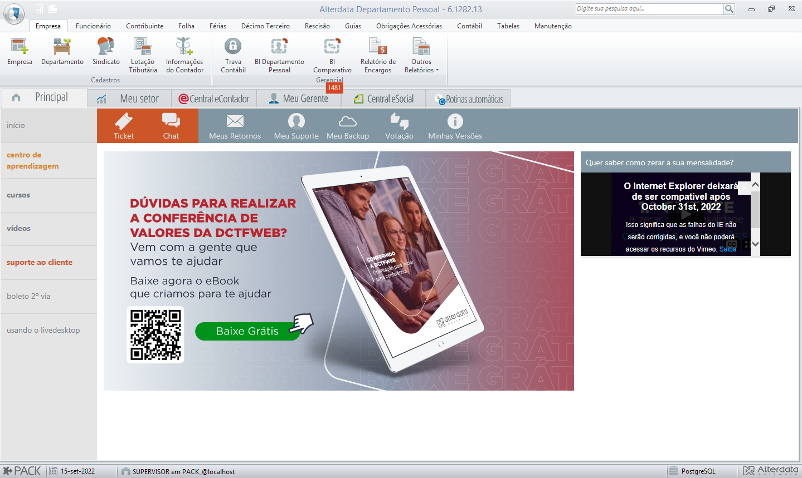The height and width of the screenshot is (478, 802).
Task: Open Meu Suporte icon
Action: (297, 121)
